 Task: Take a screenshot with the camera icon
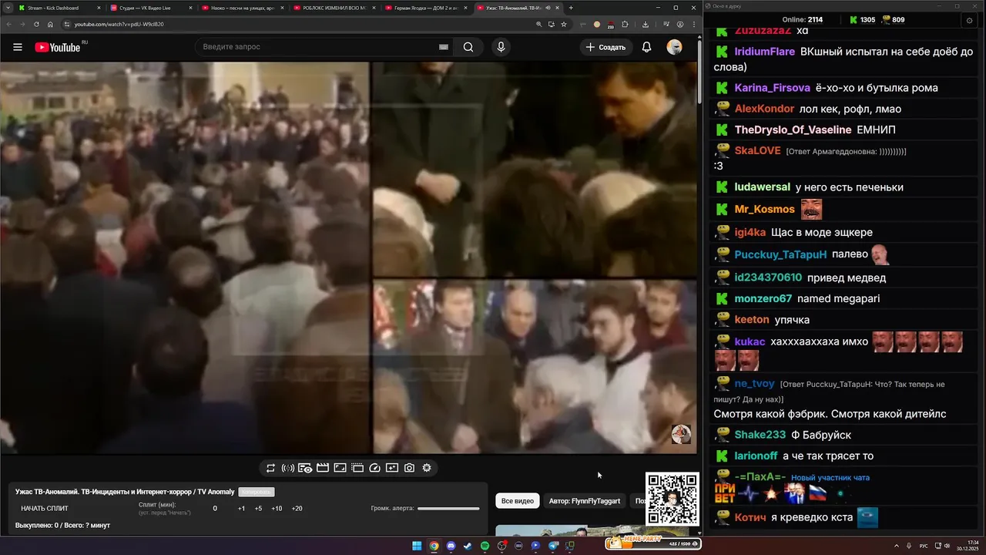[x=409, y=468]
